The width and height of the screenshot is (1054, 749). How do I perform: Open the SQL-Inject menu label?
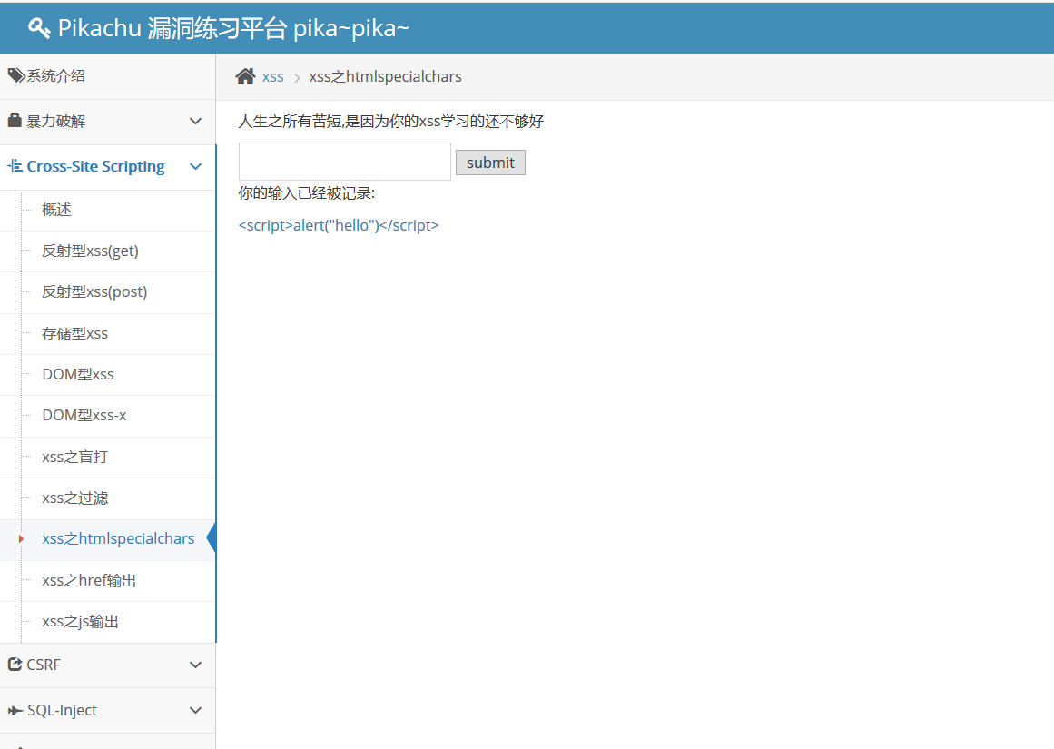click(x=62, y=710)
